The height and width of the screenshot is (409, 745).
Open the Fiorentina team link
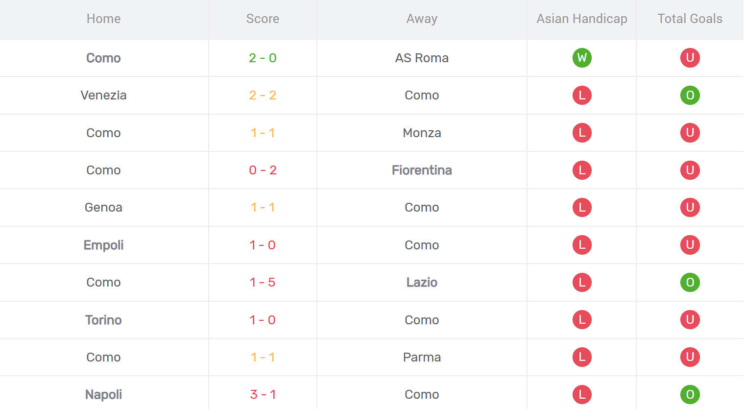(422, 170)
